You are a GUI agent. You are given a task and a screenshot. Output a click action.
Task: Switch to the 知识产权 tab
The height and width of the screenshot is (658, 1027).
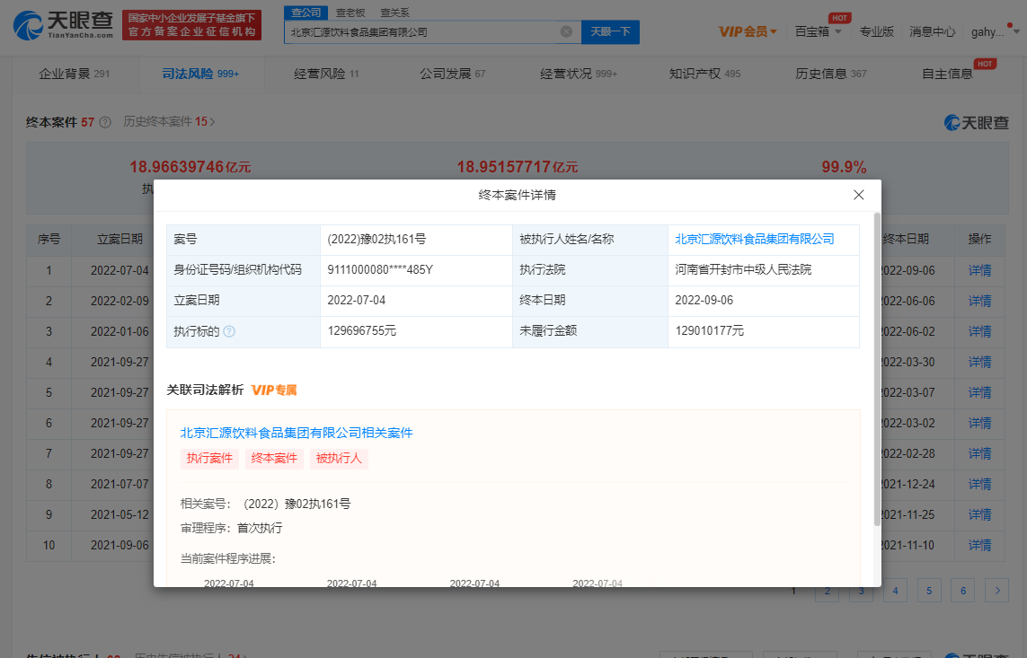[704, 74]
